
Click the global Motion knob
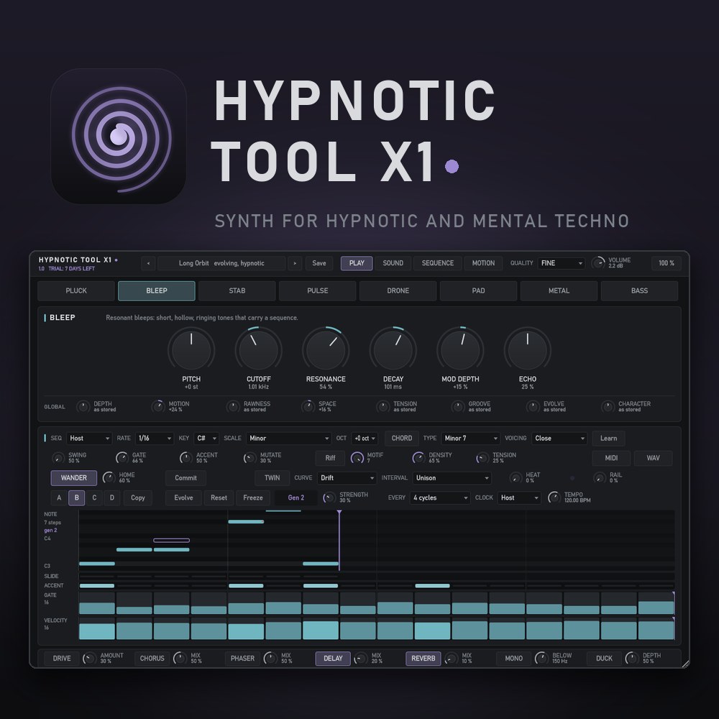[158, 407]
